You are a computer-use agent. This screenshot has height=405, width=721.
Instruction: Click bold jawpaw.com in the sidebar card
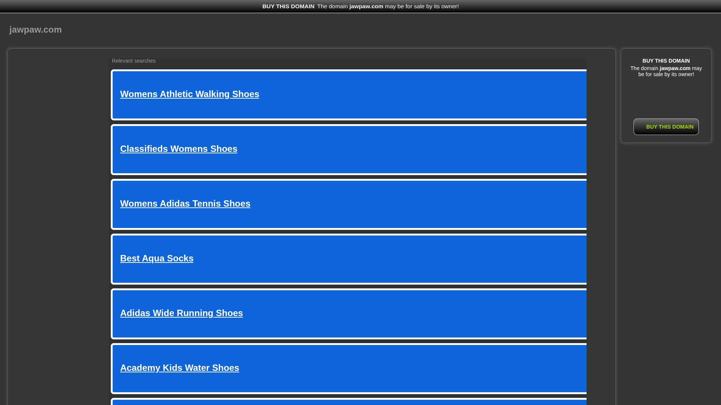(x=675, y=68)
